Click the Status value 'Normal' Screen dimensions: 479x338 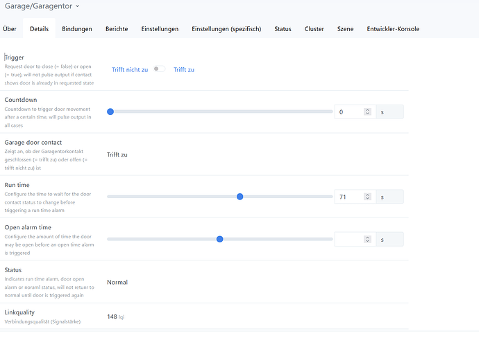pos(117,282)
